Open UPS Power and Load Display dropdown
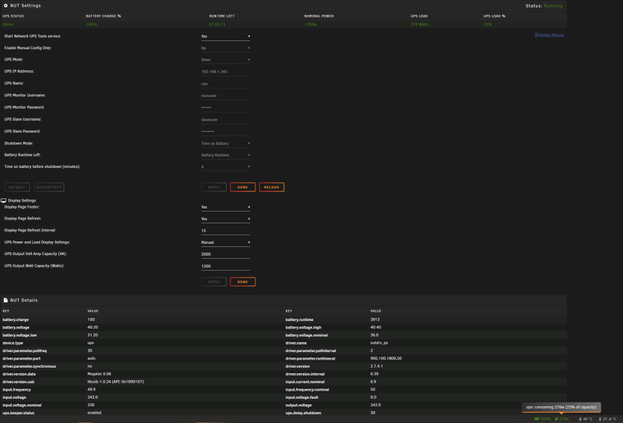Image resolution: width=623 pixels, height=423 pixels. tap(226, 243)
